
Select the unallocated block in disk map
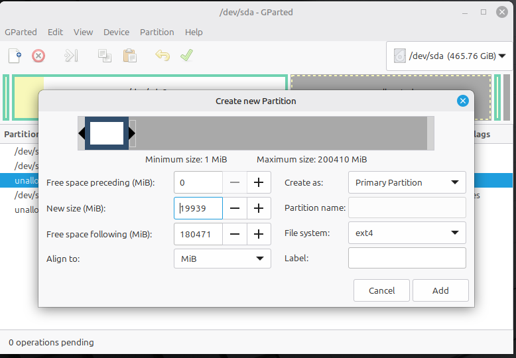pyautogui.click(x=391, y=82)
